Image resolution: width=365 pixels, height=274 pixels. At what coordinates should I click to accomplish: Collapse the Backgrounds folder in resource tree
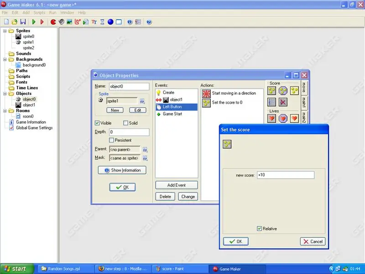coord(5,59)
